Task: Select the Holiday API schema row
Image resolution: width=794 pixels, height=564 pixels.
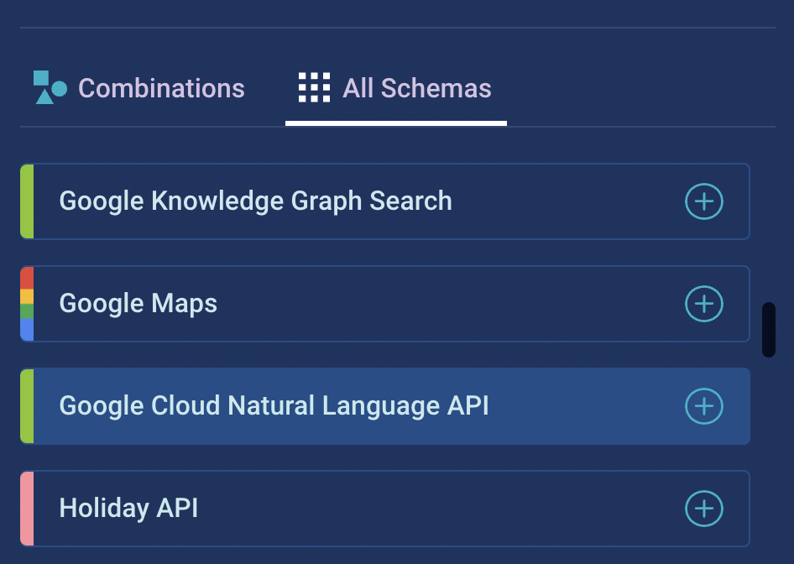Action: point(385,509)
